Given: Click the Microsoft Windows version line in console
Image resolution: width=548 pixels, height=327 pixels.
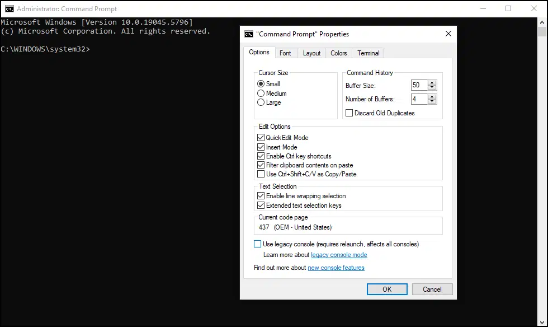Looking at the screenshot, I should click(x=96, y=22).
